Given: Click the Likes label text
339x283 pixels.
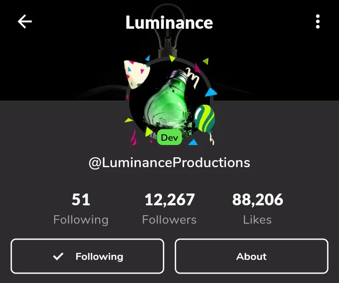Looking at the screenshot, I should (257, 220).
